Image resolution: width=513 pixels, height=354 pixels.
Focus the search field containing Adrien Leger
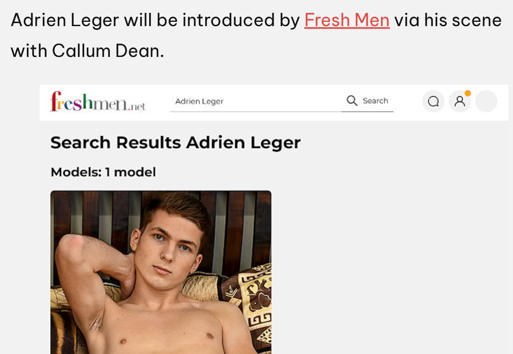[x=256, y=101]
